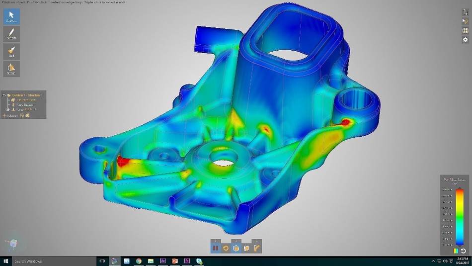Open PowerPoint from the taskbar
The width and height of the screenshot is (472, 266).
[x=175, y=261]
